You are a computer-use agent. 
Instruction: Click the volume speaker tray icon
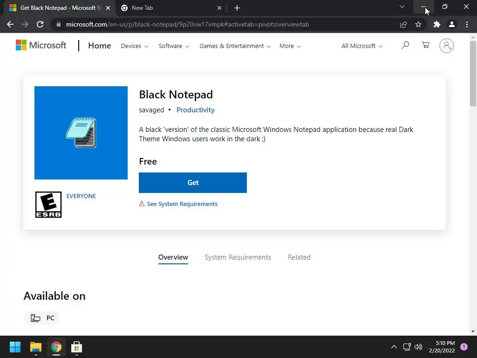tap(419, 347)
